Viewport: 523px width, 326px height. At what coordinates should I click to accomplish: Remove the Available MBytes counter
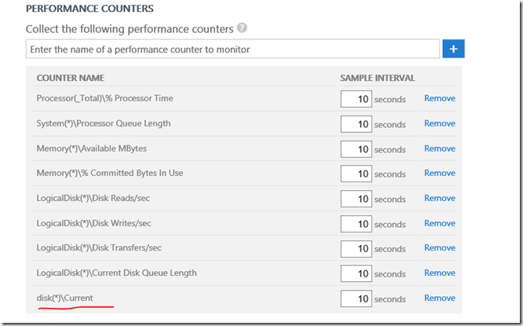click(439, 148)
